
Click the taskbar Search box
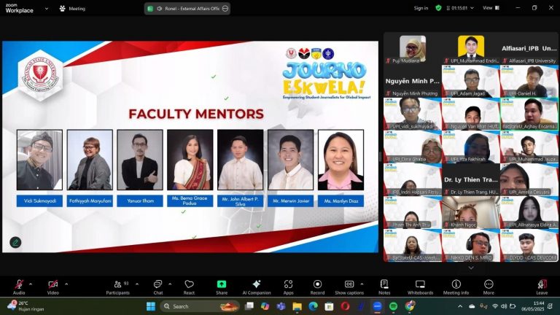tap(199, 306)
